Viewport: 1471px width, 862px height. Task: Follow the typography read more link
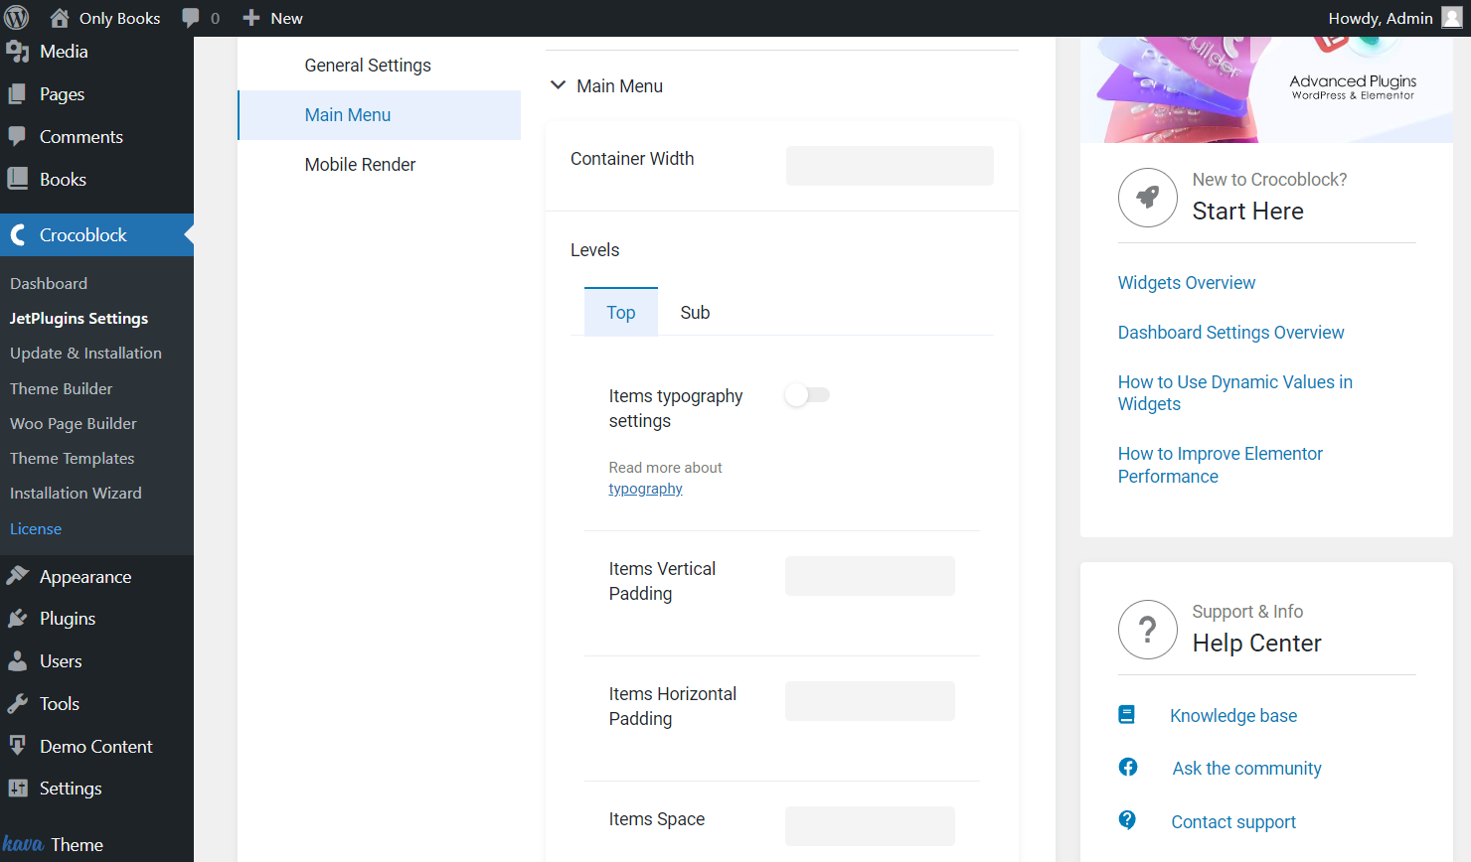[645, 489]
